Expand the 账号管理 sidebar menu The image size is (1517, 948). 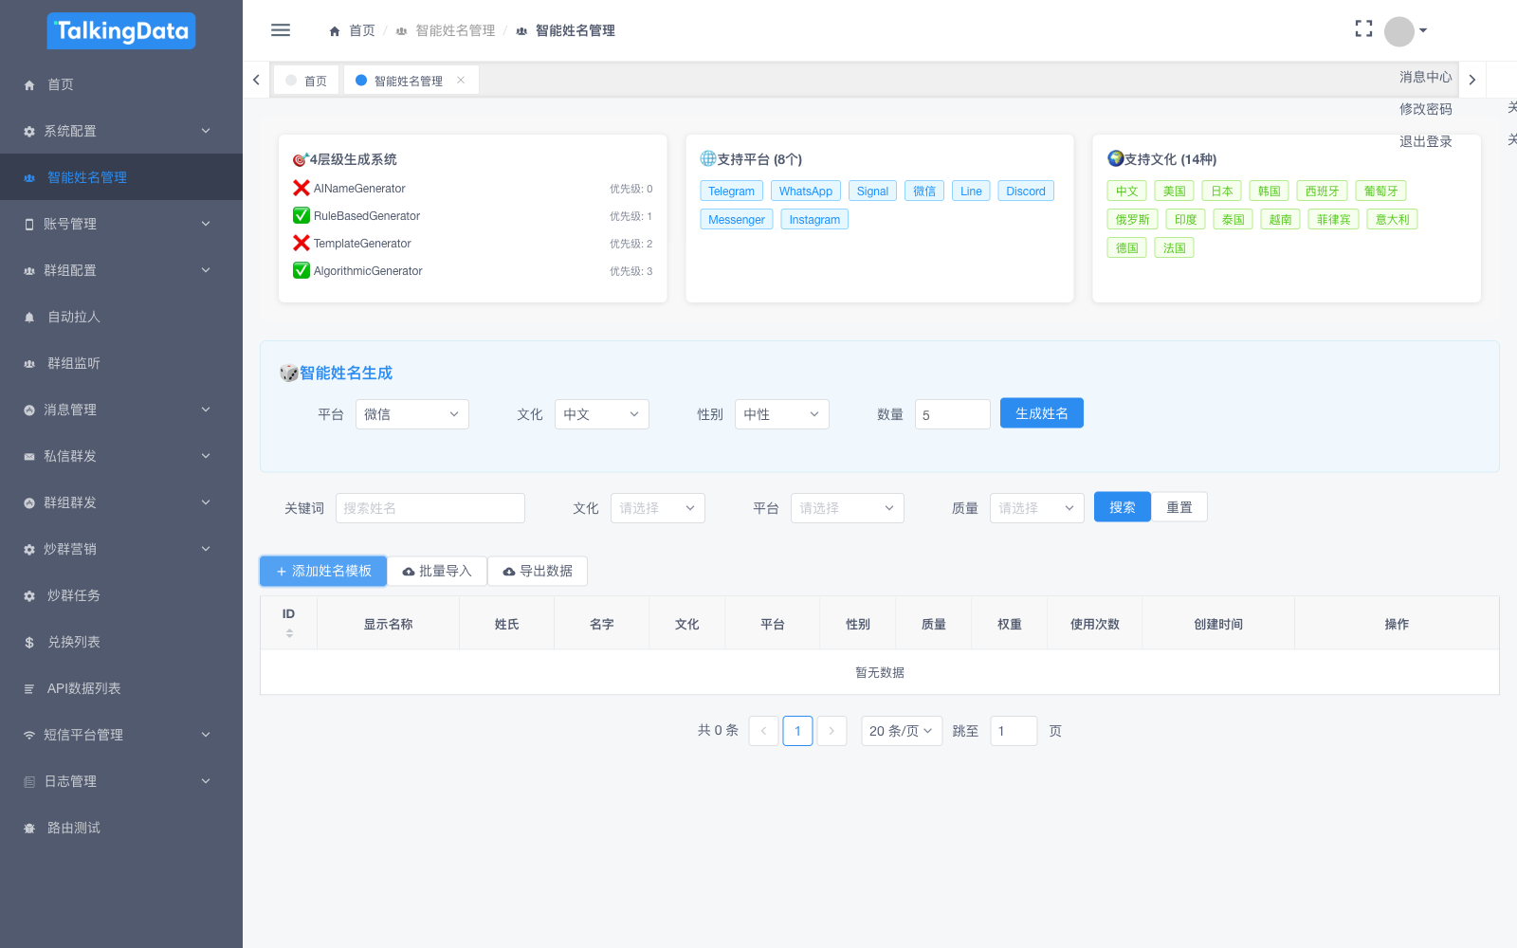click(x=121, y=224)
